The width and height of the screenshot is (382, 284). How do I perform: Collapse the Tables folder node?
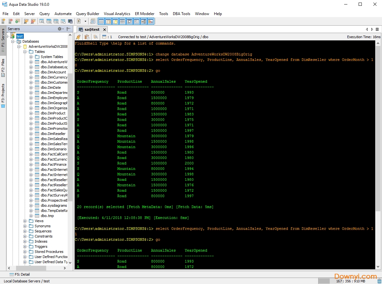[x=25, y=52]
